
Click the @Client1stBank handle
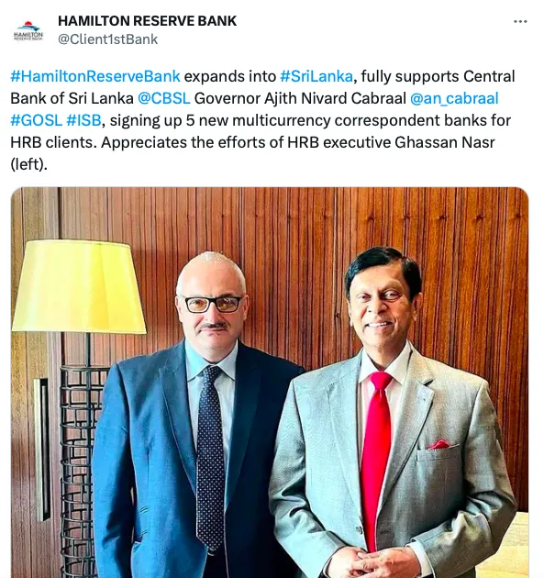point(107,39)
